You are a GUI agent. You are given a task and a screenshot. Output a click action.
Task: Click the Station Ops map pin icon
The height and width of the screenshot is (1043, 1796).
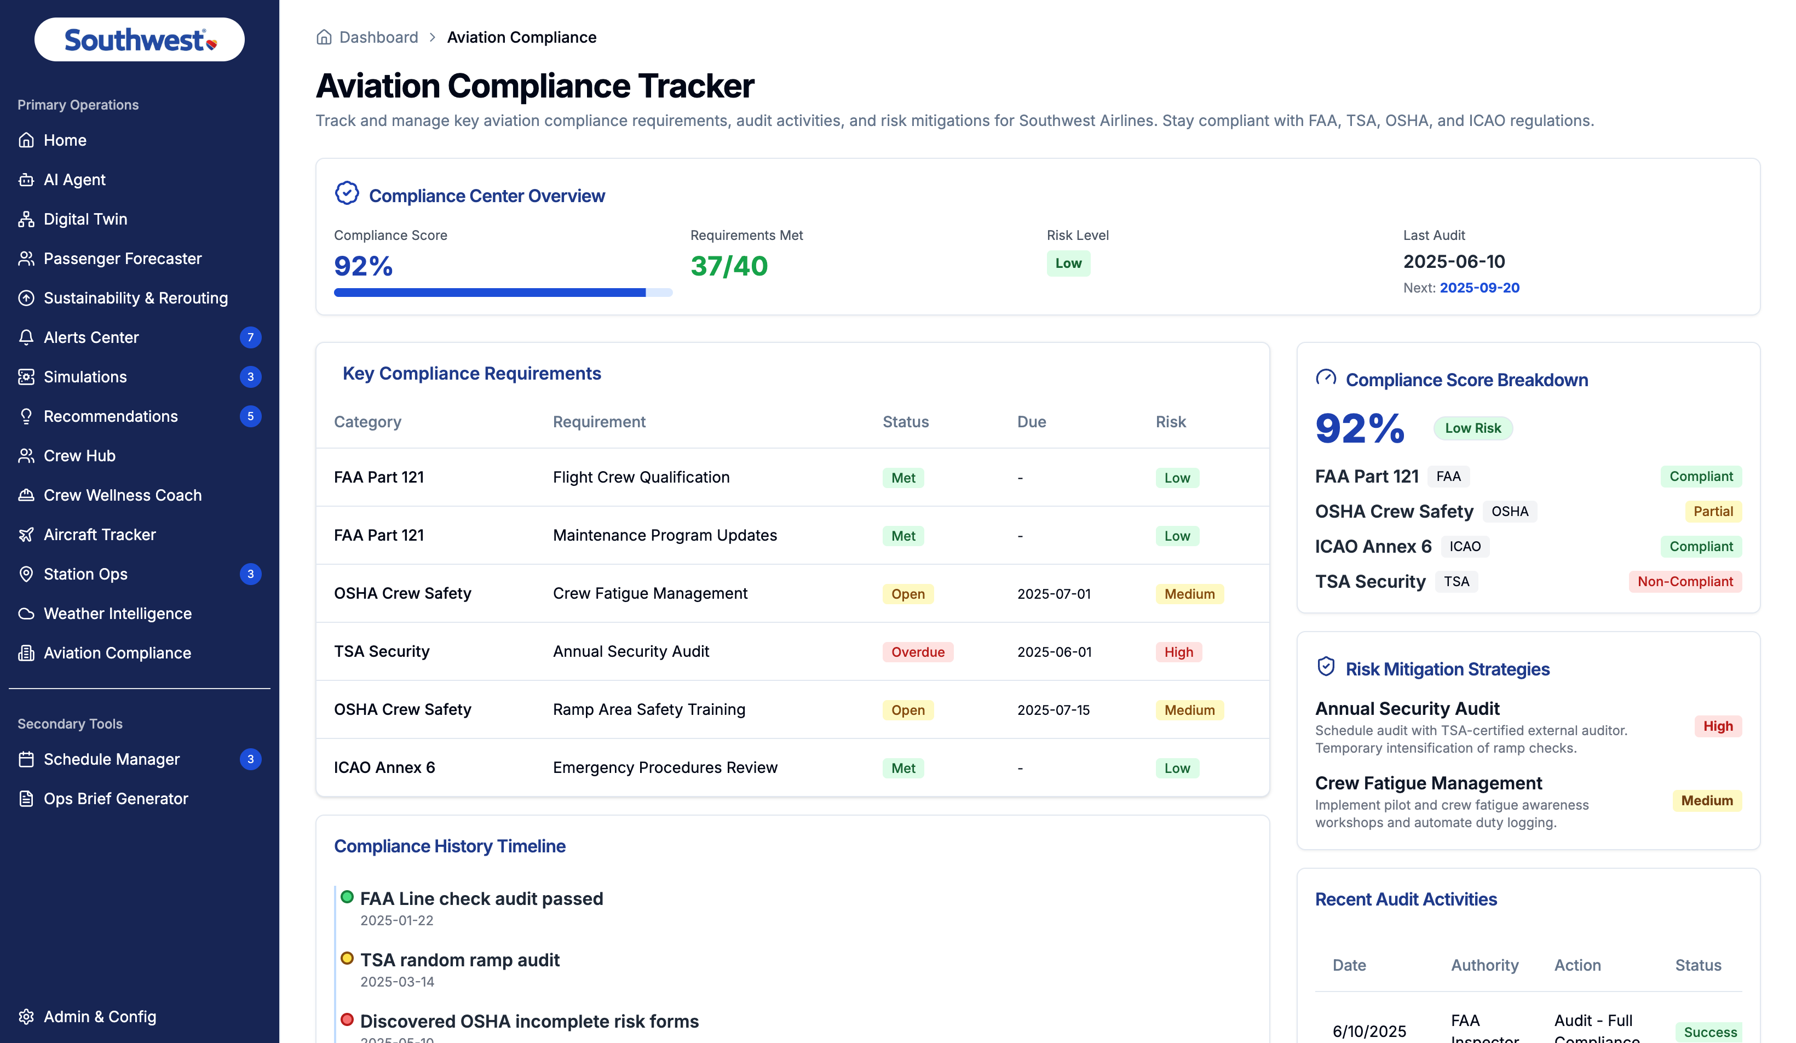[x=26, y=574]
